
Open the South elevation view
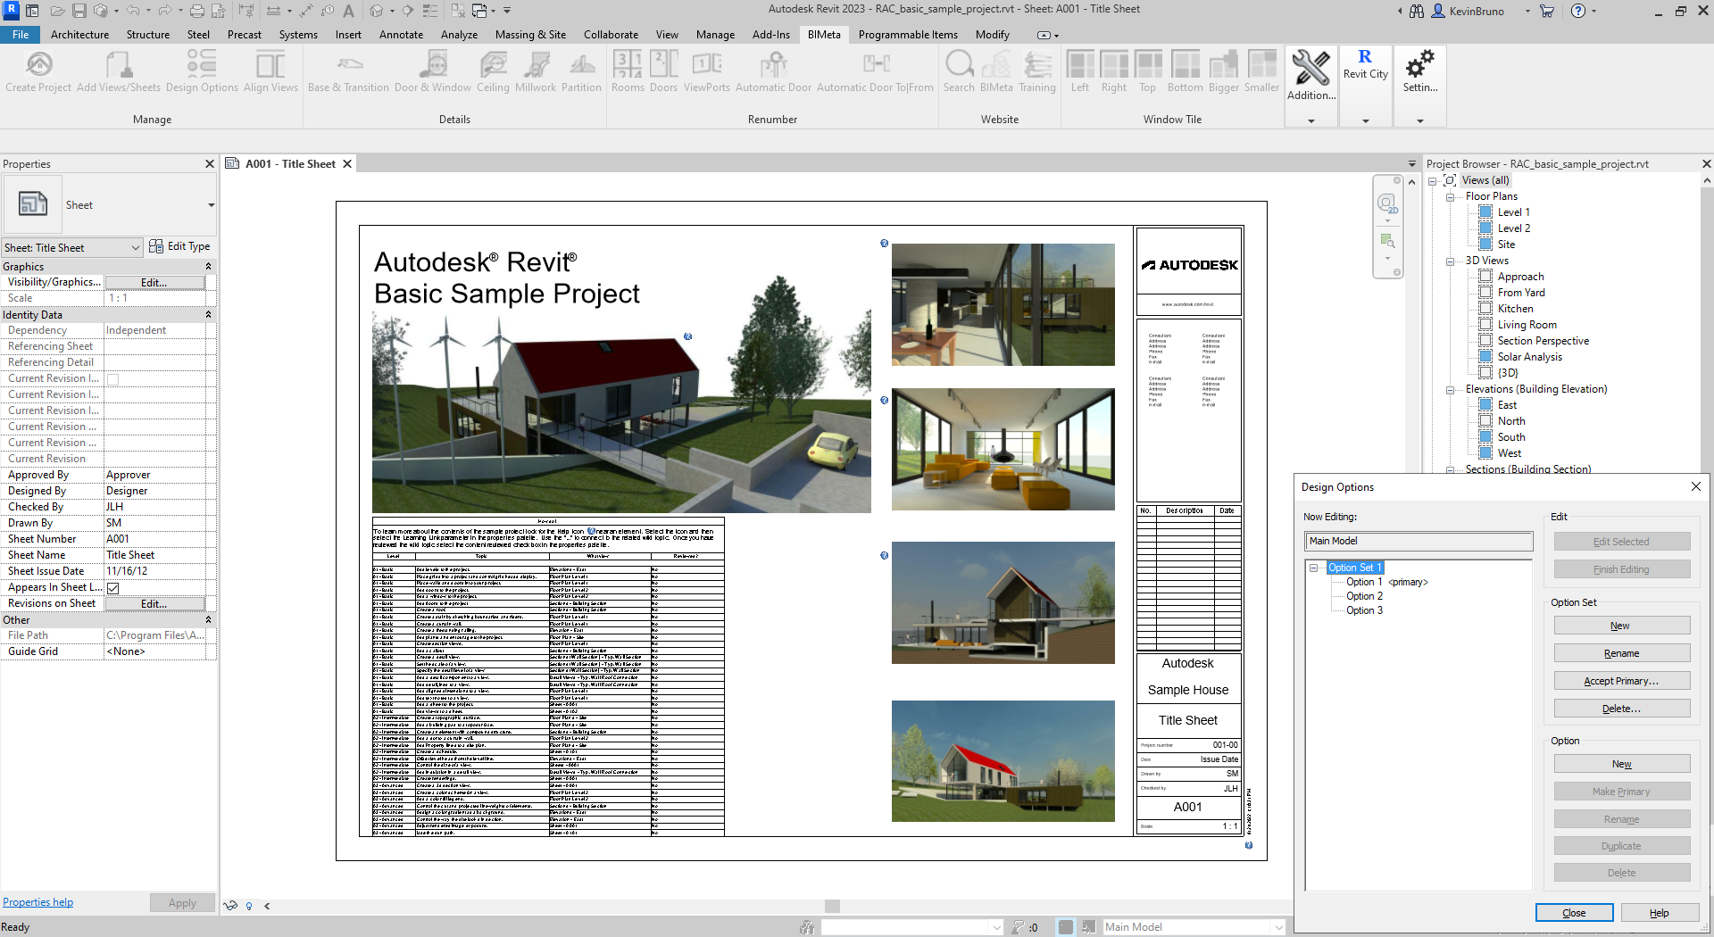[1510, 437]
